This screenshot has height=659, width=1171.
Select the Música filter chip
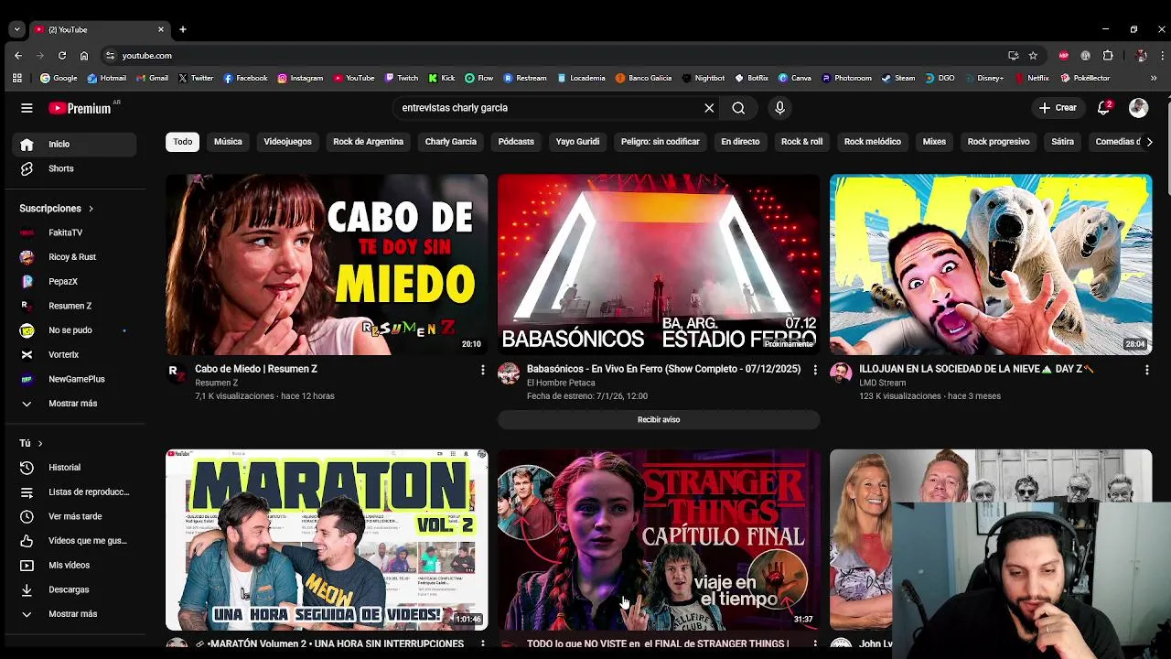click(x=228, y=142)
